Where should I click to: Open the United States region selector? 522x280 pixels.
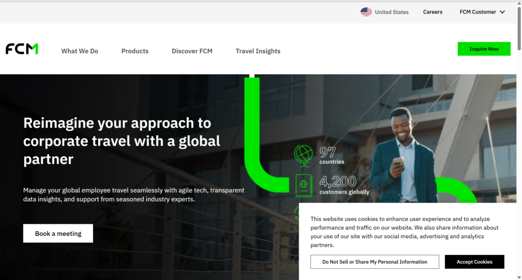point(391,12)
